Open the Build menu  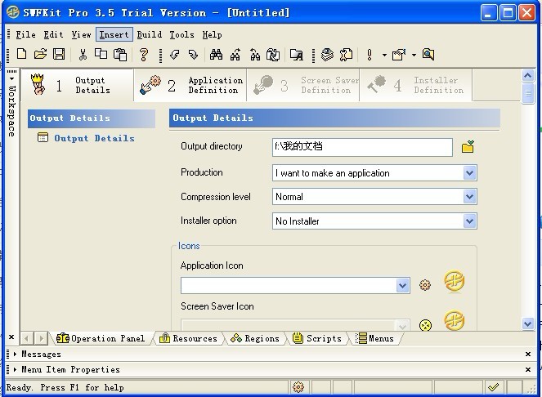[x=150, y=34]
